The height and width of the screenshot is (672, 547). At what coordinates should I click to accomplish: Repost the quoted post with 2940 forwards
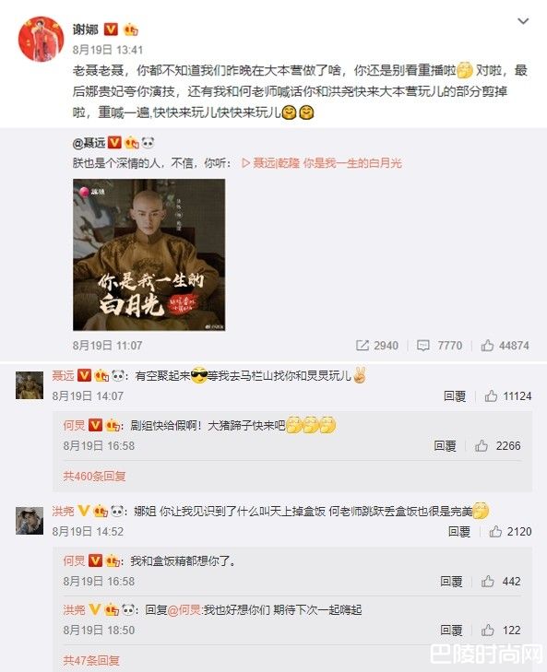coord(377,346)
